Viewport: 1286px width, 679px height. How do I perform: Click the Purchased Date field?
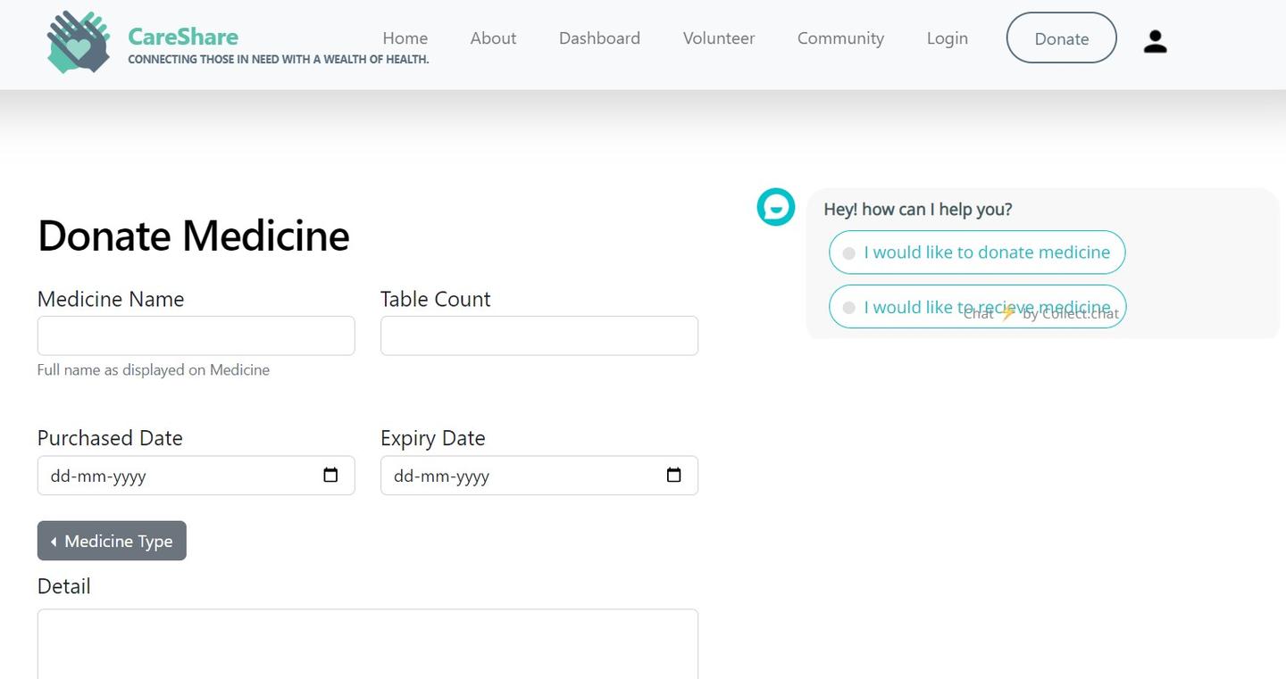(x=196, y=476)
